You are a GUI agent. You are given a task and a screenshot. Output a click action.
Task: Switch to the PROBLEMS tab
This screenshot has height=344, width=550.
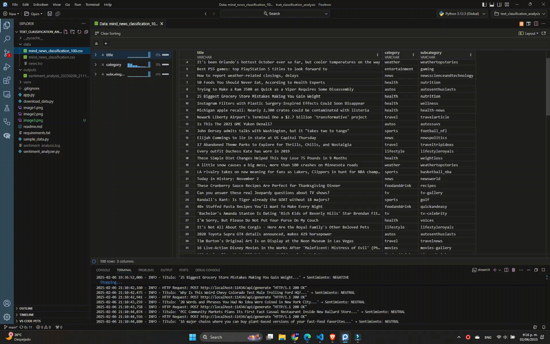point(146,270)
